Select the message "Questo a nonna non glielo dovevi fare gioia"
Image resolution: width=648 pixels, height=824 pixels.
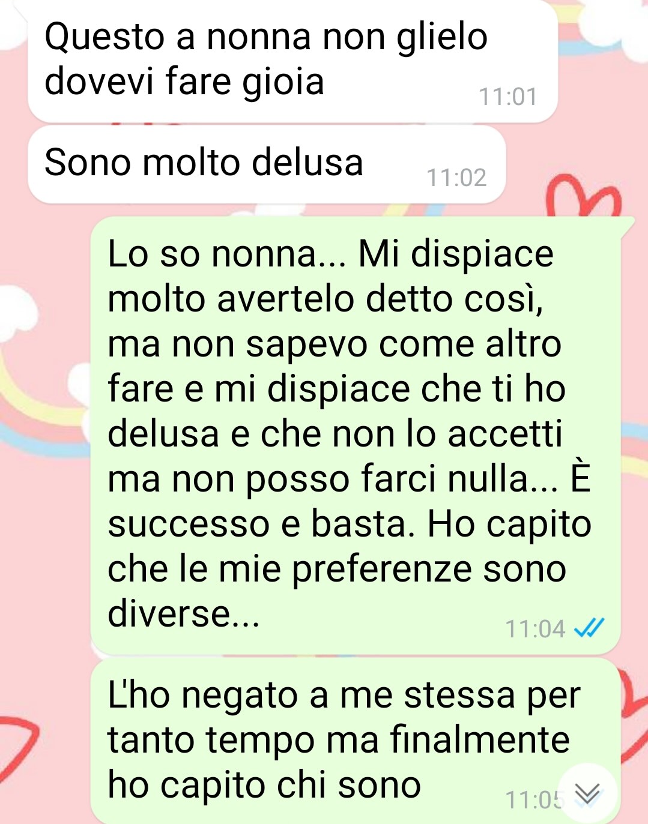(x=292, y=61)
